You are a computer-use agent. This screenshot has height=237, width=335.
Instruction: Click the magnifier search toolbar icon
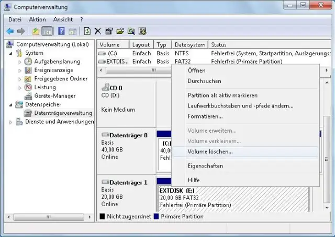click(130, 31)
